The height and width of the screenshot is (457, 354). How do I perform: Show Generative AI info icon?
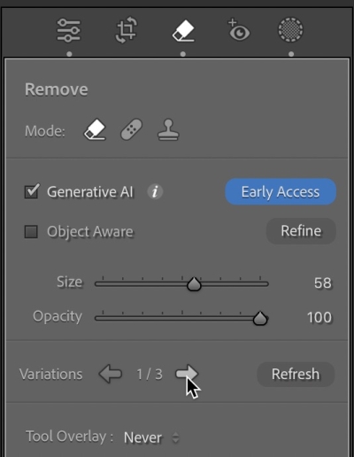pyautogui.click(x=155, y=192)
